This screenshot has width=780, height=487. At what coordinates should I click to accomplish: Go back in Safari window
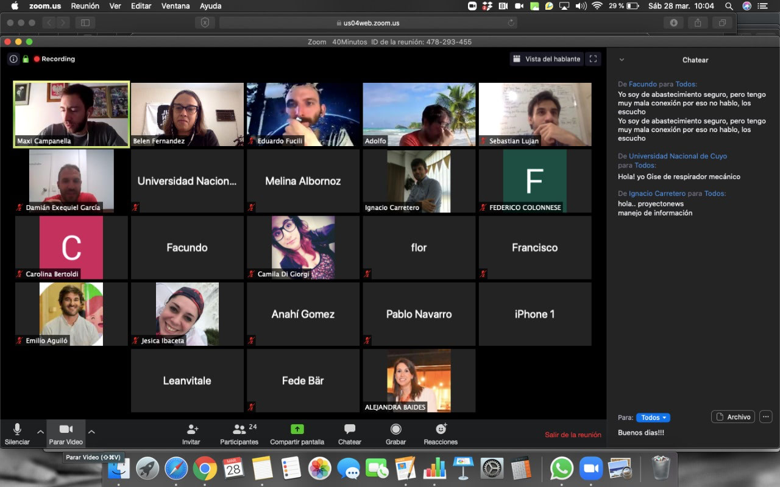(50, 23)
